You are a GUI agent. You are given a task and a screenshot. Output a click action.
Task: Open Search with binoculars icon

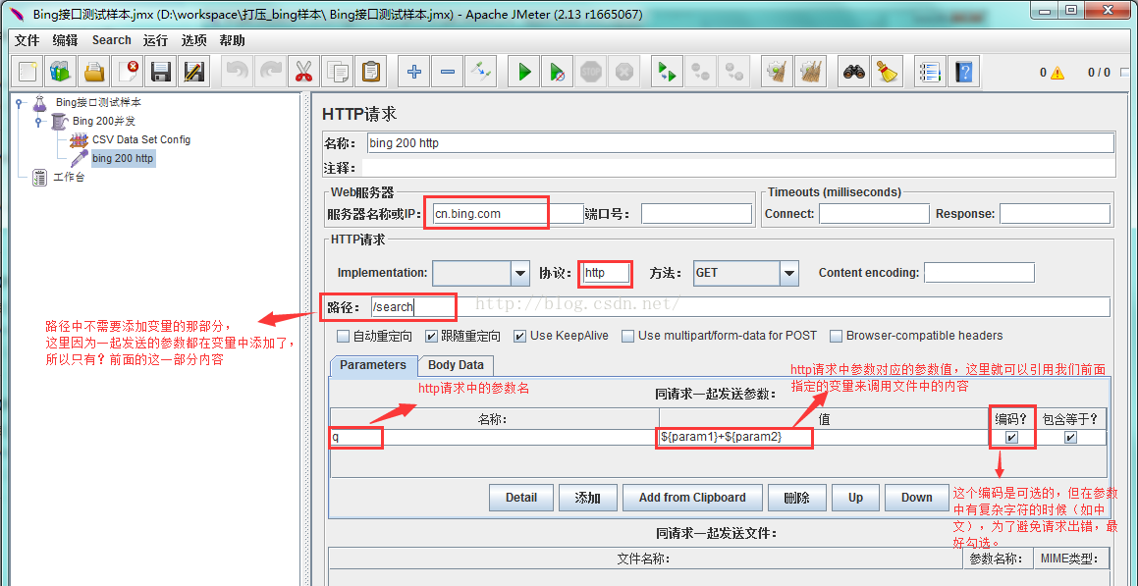[853, 71]
